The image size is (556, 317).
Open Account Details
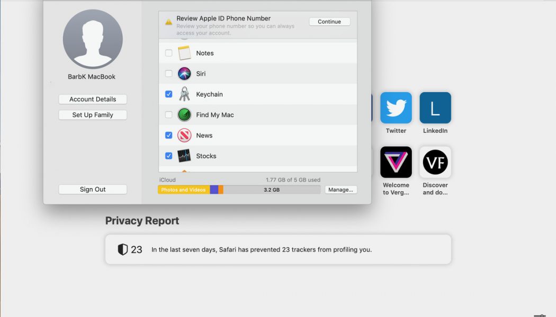coord(93,99)
